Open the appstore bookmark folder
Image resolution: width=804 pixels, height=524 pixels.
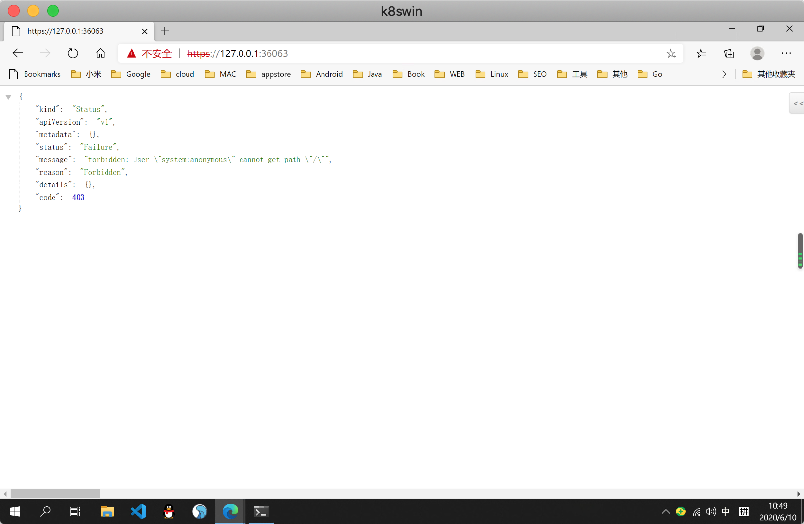[268, 74]
